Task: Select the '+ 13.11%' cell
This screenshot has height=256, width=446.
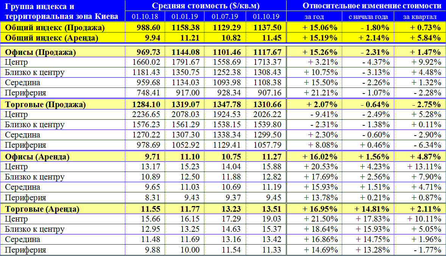Action: tap(424, 167)
